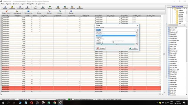Image resolution: width=188 pixels, height=105 pixels.
Task: Click the Индекс toolbar icon
Action: 58,8
